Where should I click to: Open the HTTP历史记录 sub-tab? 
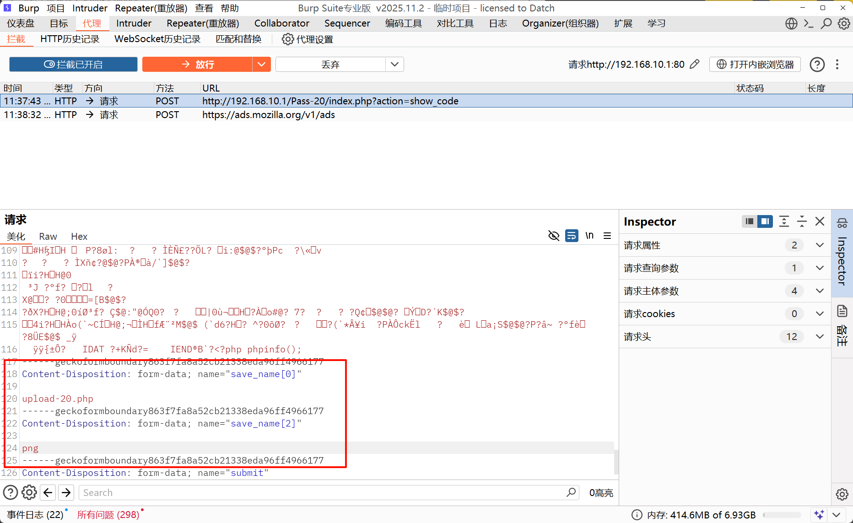tap(70, 39)
